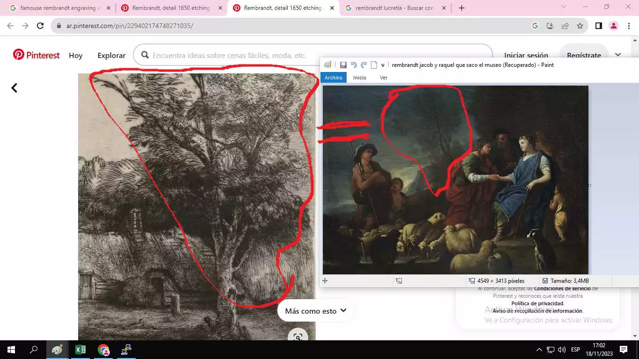Click the Tamaño: 3,4MB status text
Viewport: 639px width, 359px height.
tap(570, 281)
